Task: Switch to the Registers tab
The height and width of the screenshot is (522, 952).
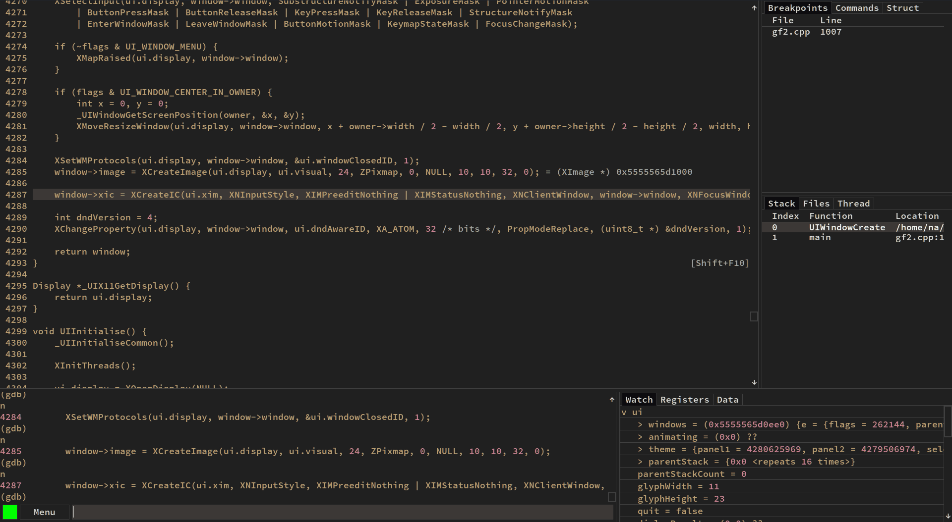Action: click(684, 400)
